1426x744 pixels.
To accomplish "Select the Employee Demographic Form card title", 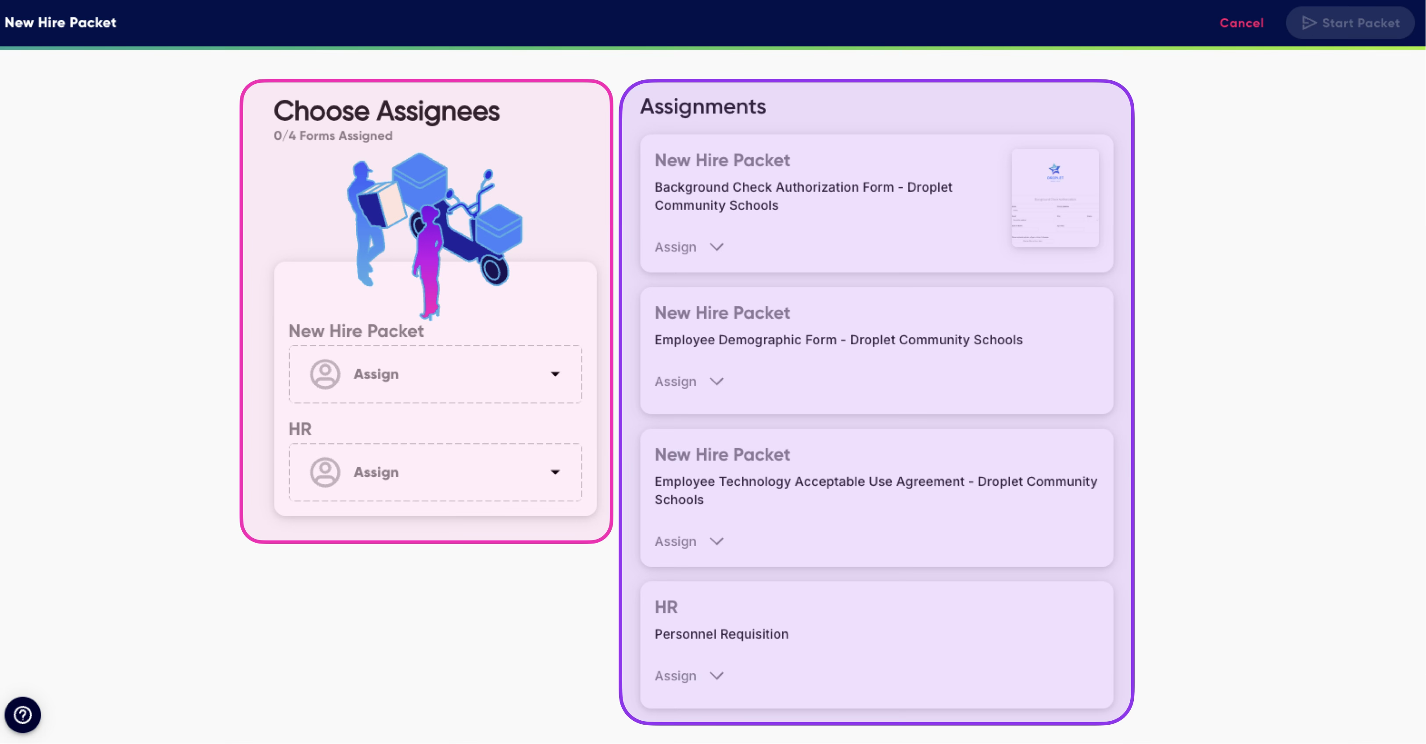I will (838, 340).
